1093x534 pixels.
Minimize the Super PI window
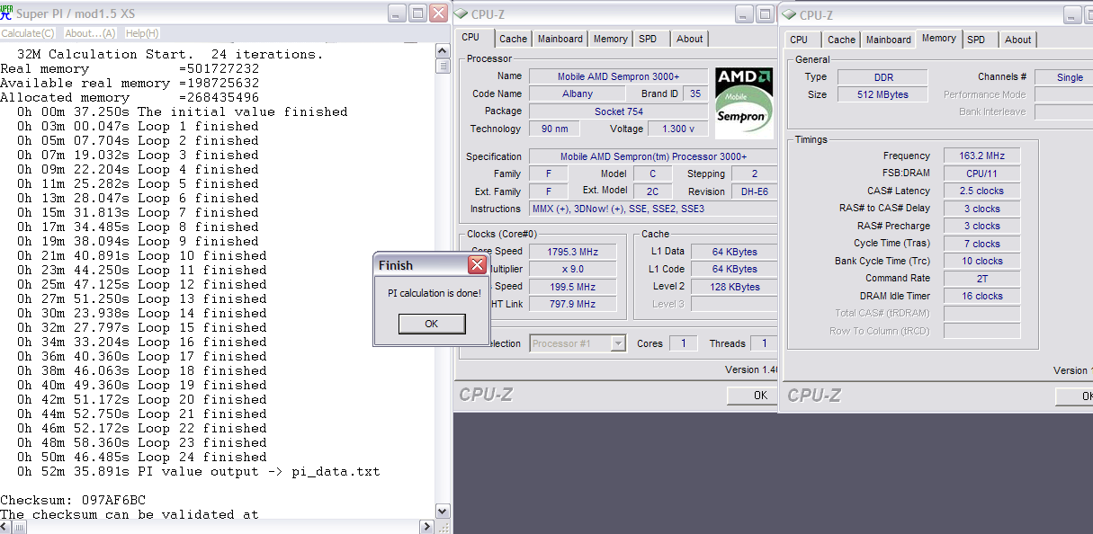pos(397,13)
